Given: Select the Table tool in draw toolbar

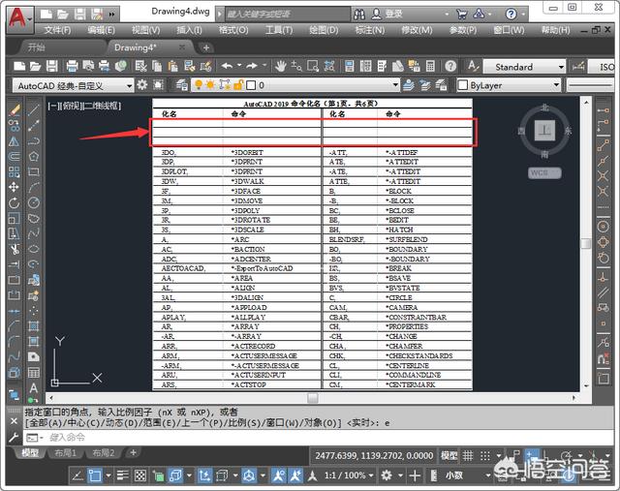Looking at the screenshot, I should tap(34, 373).
